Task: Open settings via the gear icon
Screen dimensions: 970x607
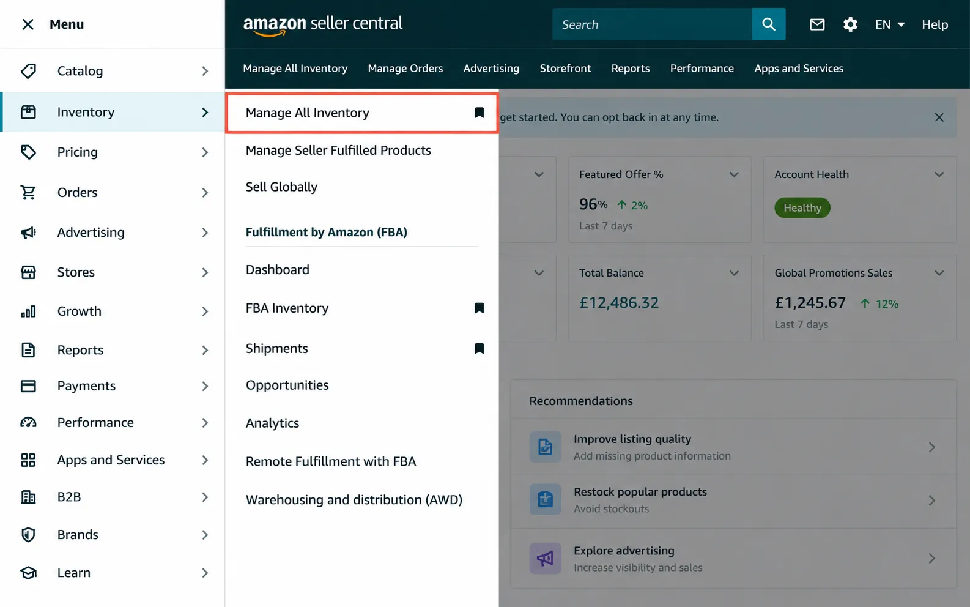Action: pyautogui.click(x=850, y=24)
